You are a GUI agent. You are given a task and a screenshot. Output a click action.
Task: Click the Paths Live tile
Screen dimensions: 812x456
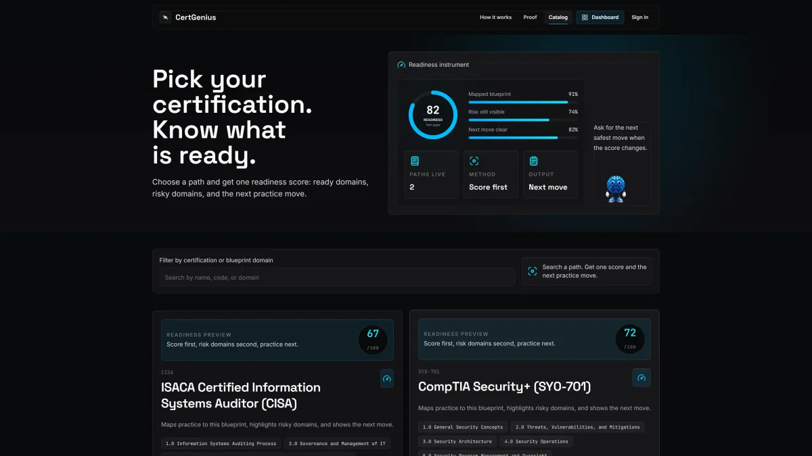point(432,174)
